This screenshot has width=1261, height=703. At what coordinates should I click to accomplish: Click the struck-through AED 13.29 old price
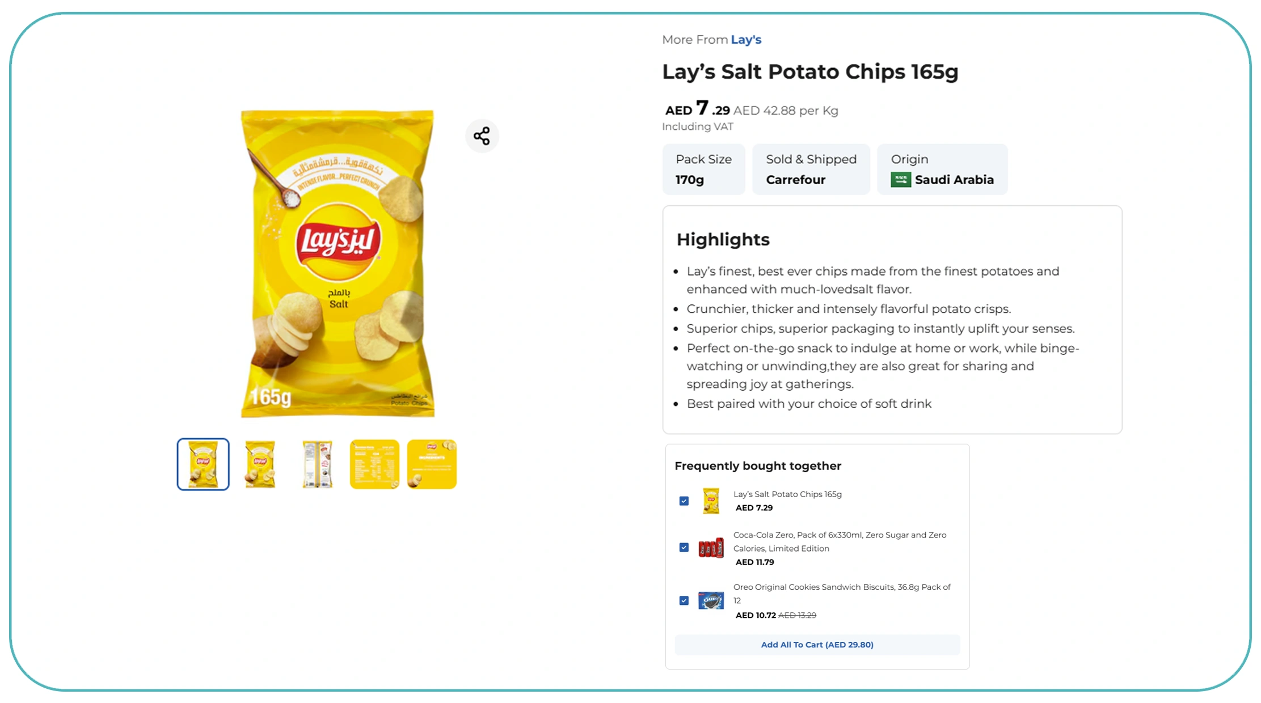(799, 615)
